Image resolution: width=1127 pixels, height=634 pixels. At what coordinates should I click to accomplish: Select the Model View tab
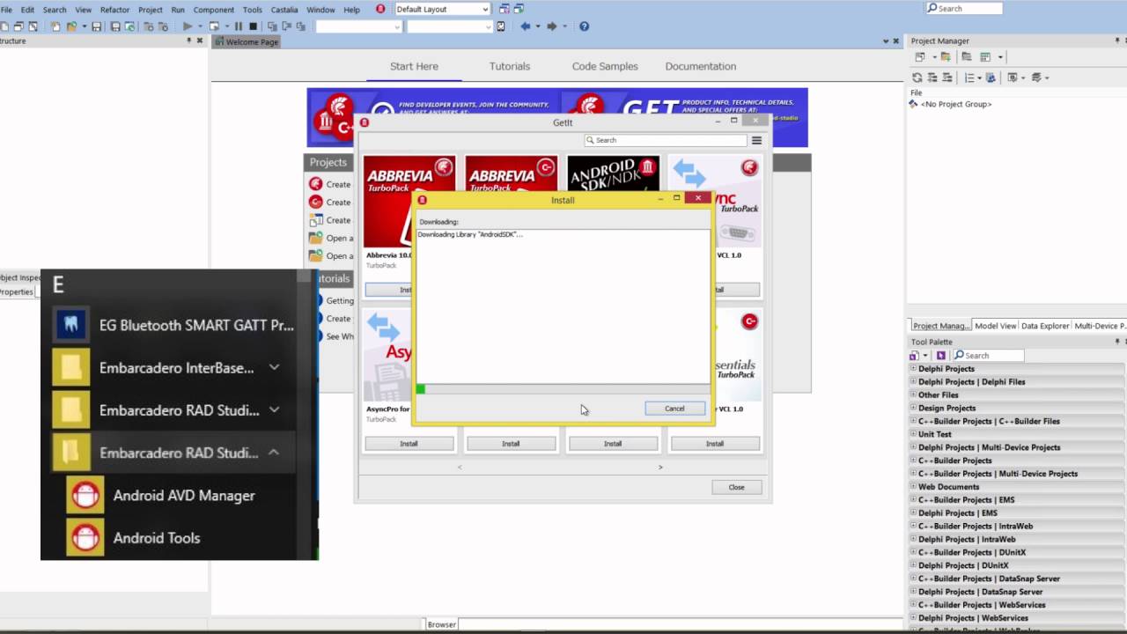(996, 326)
